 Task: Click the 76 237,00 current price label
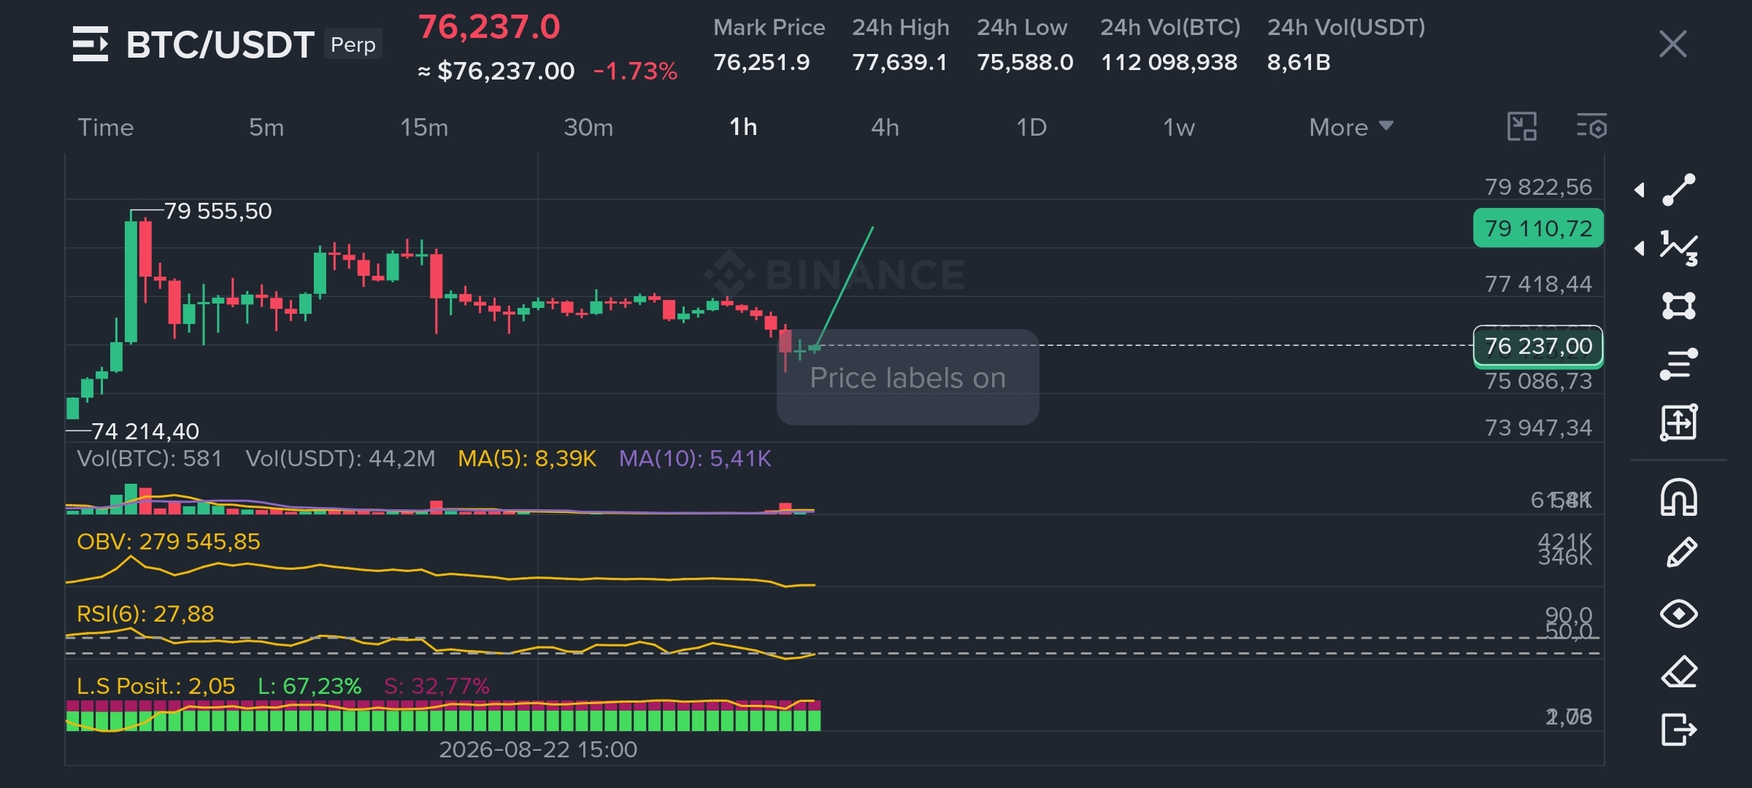tap(1538, 346)
